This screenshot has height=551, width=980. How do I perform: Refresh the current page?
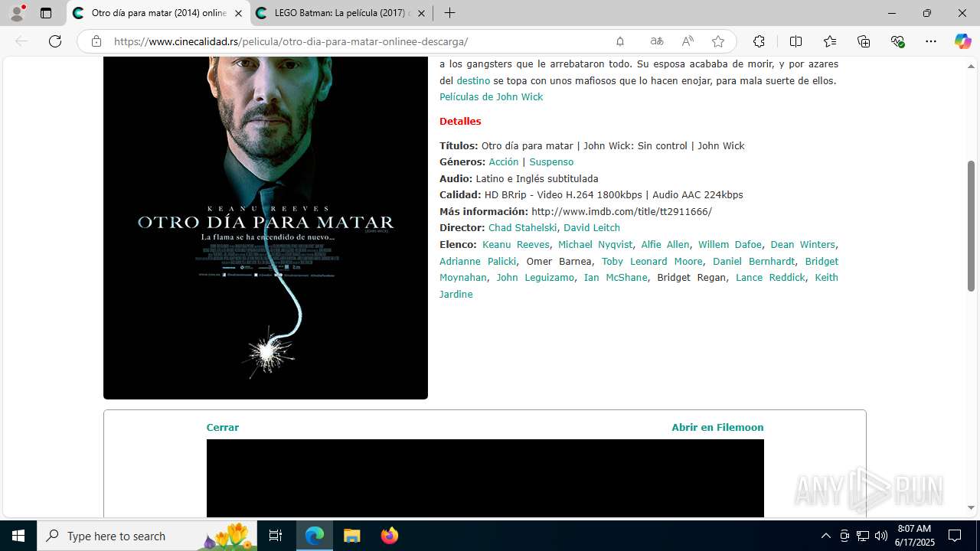[55, 41]
